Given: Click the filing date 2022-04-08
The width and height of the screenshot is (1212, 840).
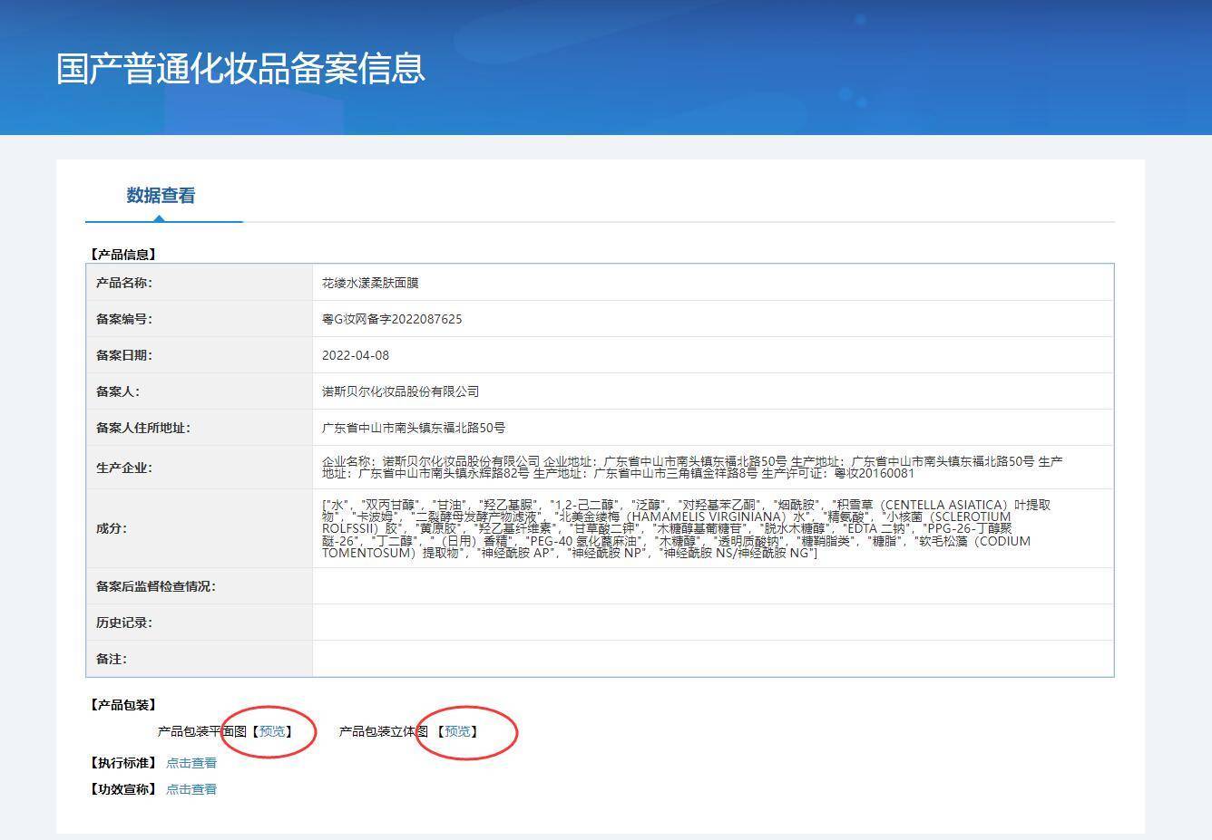Looking at the screenshot, I should (356, 355).
